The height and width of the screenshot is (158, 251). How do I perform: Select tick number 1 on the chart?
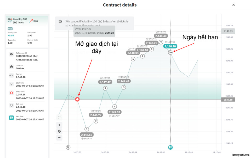pyautogui.click(x=87, y=129)
